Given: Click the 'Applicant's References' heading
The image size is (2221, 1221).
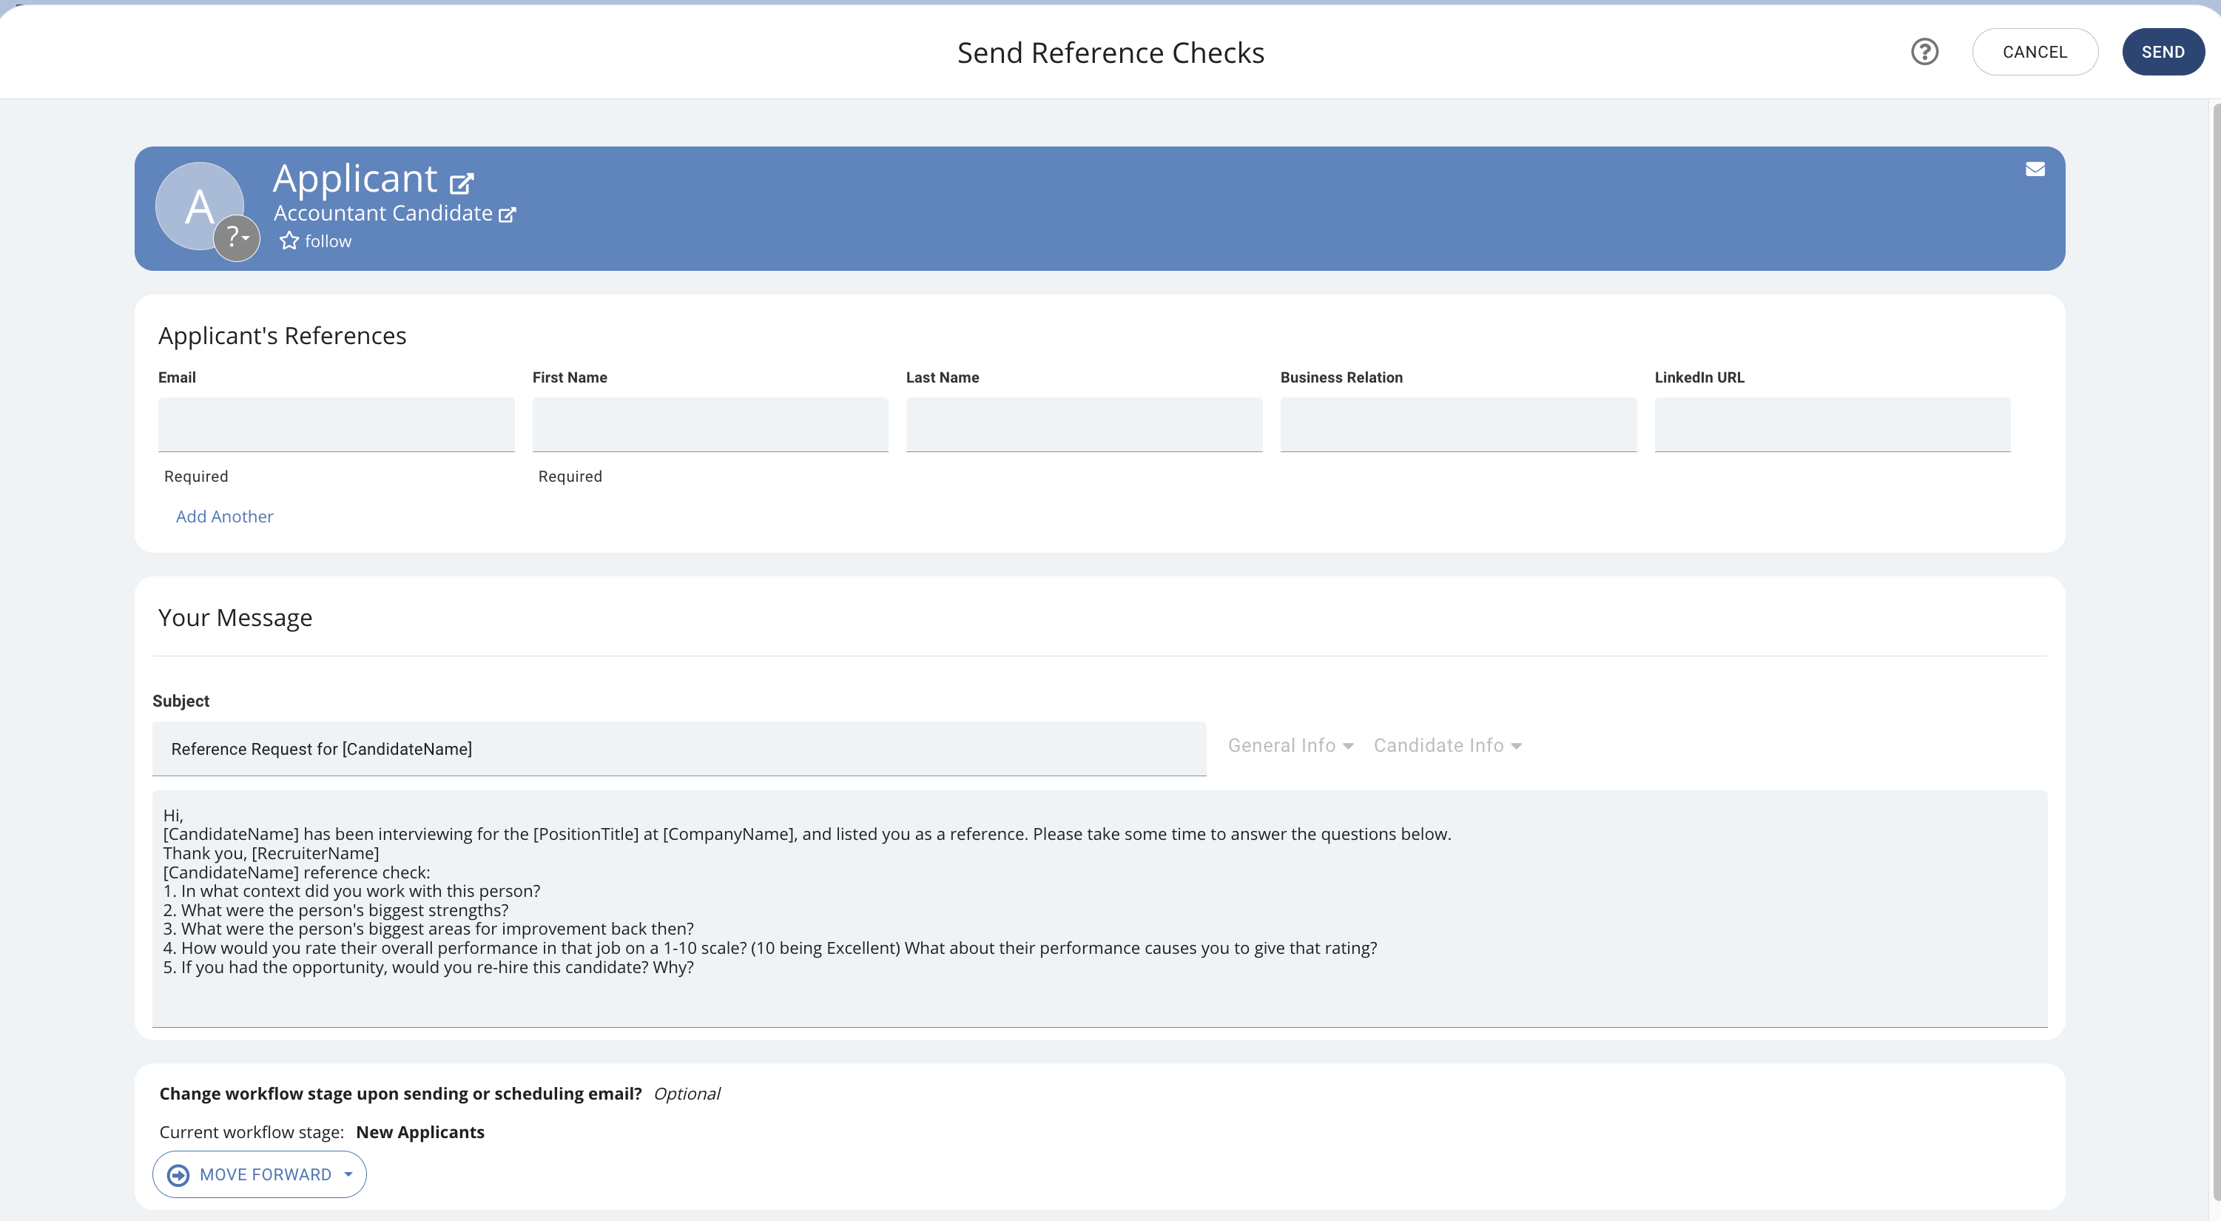Looking at the screenshot, I should coord(282,335).
